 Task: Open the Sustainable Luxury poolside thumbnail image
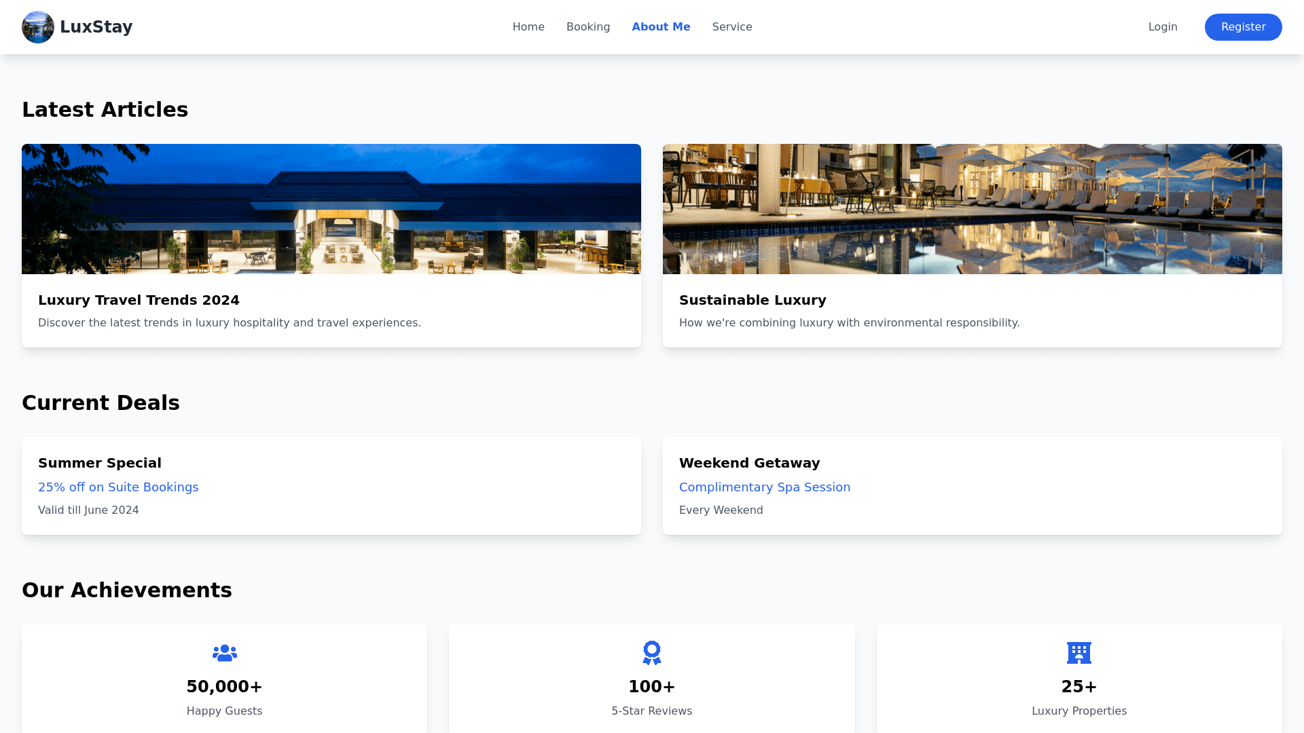(972, 209)
